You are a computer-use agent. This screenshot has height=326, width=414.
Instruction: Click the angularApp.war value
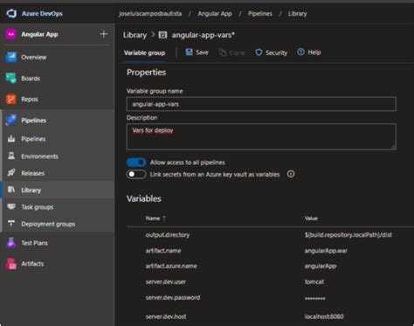(326, 251)
